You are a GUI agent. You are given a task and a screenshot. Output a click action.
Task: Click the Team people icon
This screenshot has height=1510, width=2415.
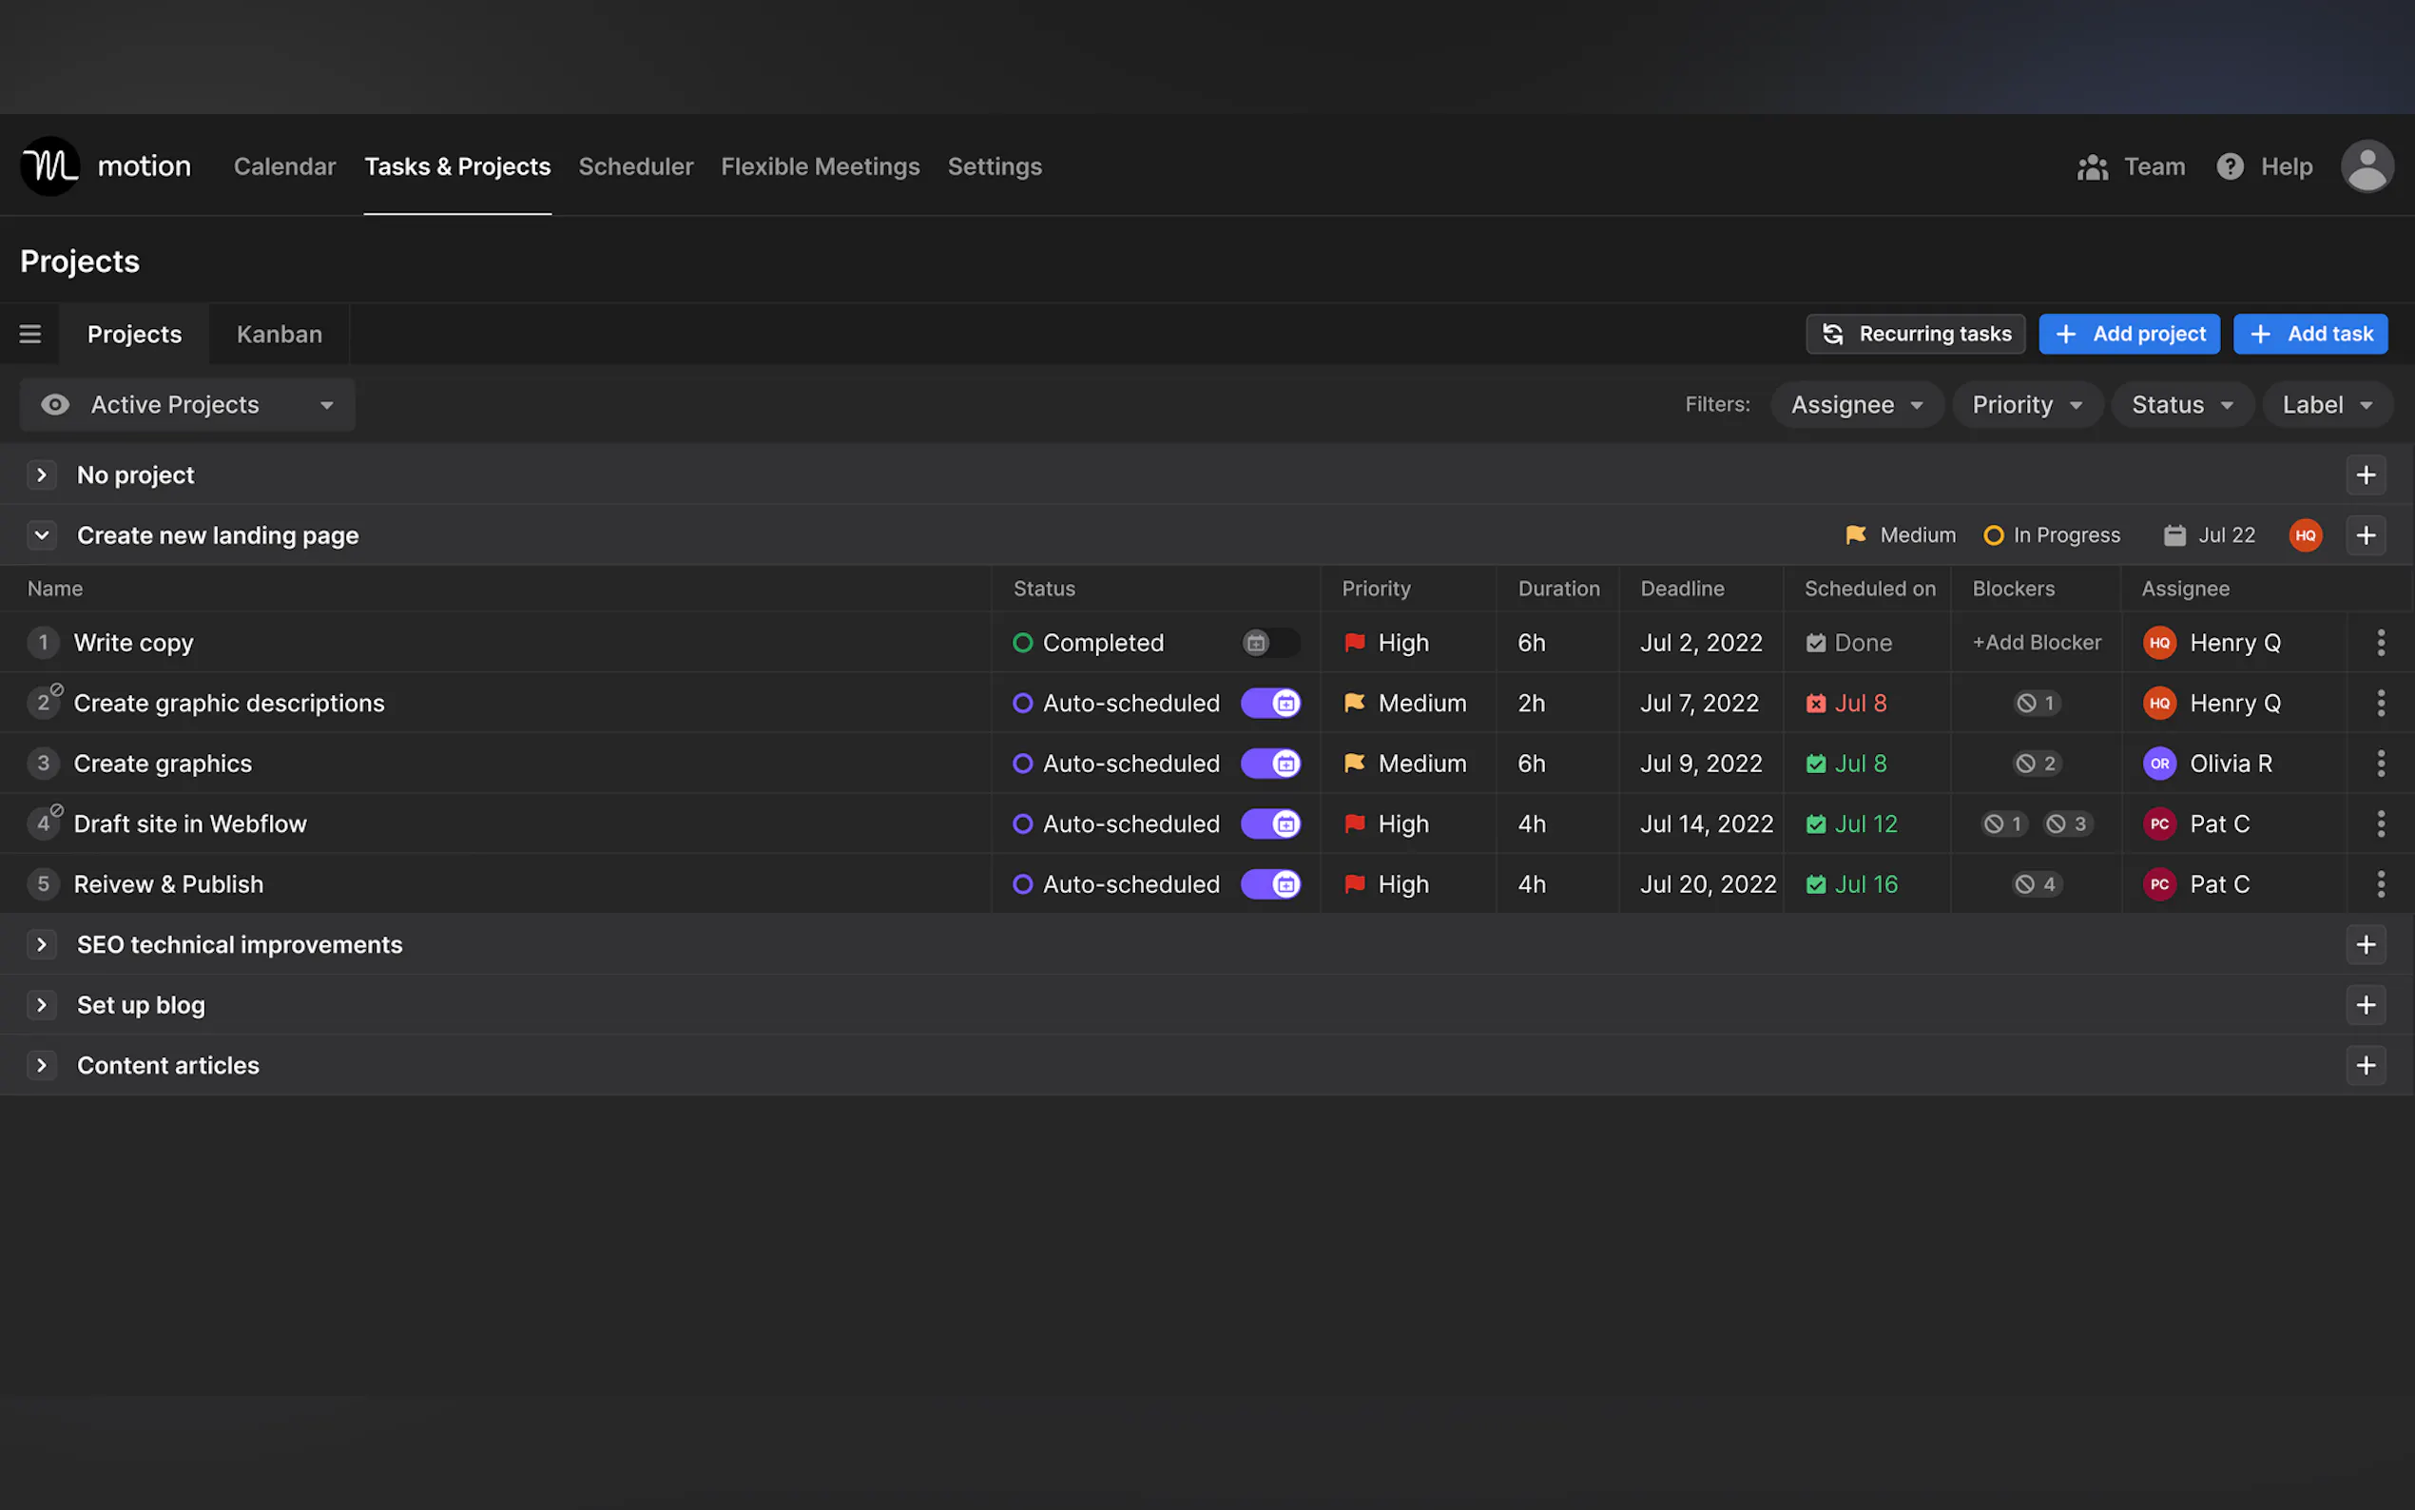[2093, 166]
